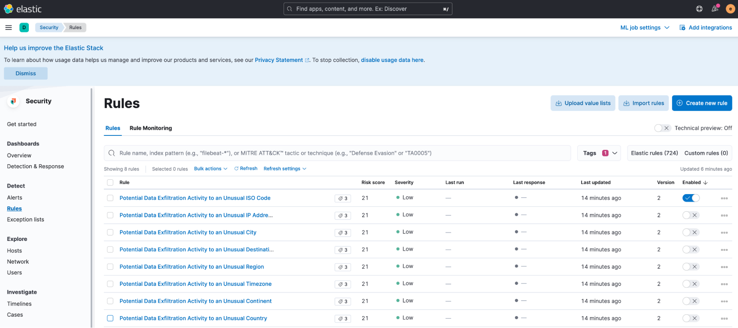Filter by Elastic rules (724)
Screen dimensions: 738x328
tap(654, 153)
